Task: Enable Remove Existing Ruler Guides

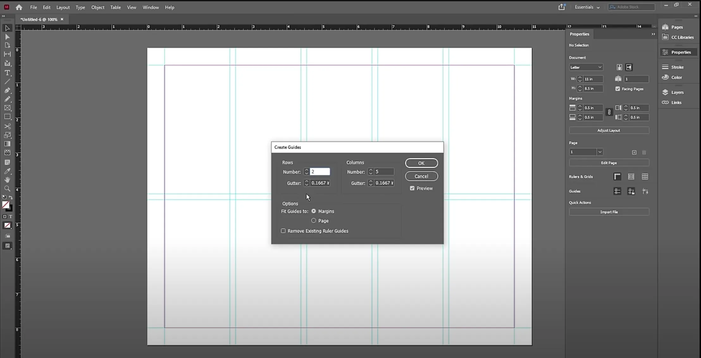Action: click(283, 231)
